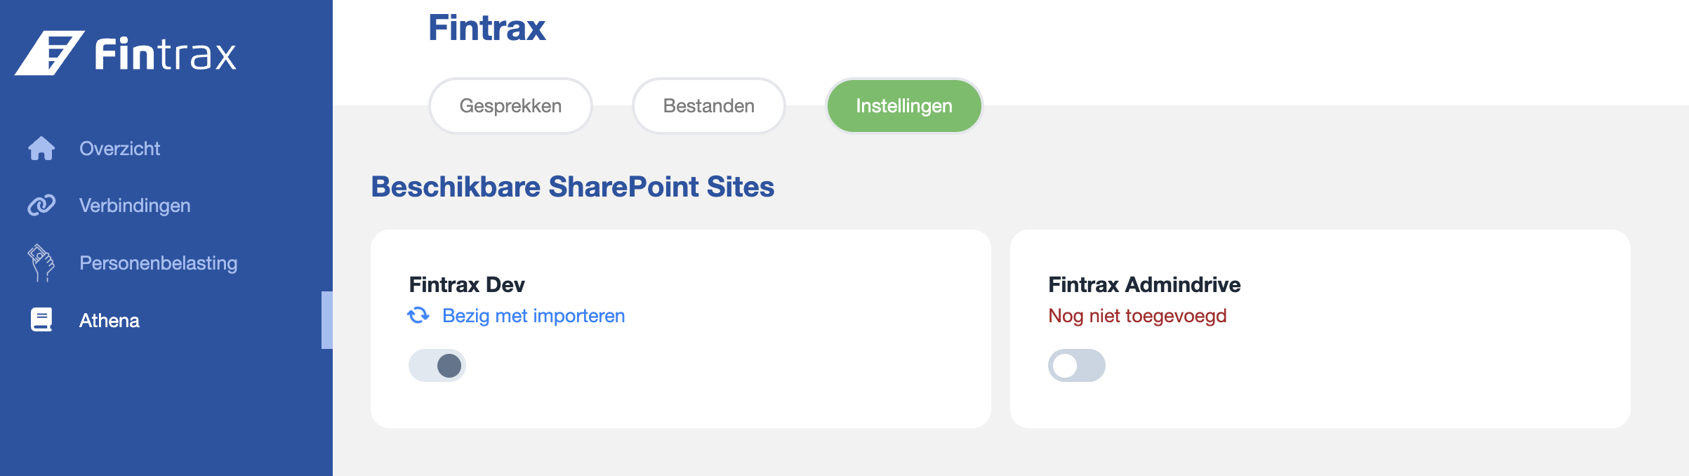
Task: Go to Overzicht in the sidebar
Action: [x=119, y=149]
